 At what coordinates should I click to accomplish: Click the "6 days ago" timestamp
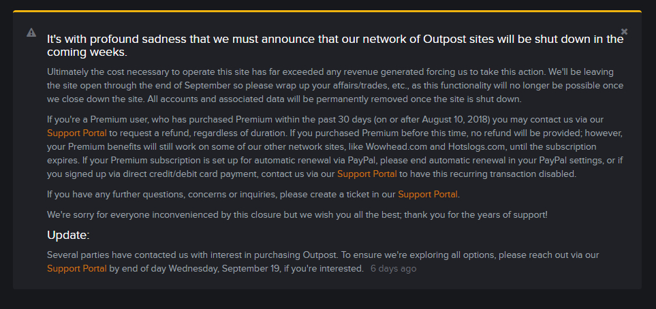click(x=393, y=268)
